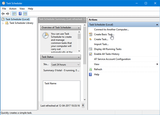
Task: Open the Action menu
Action: pyautogui.click(x=13, y=9)
